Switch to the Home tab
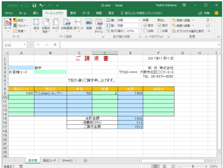 23,13
